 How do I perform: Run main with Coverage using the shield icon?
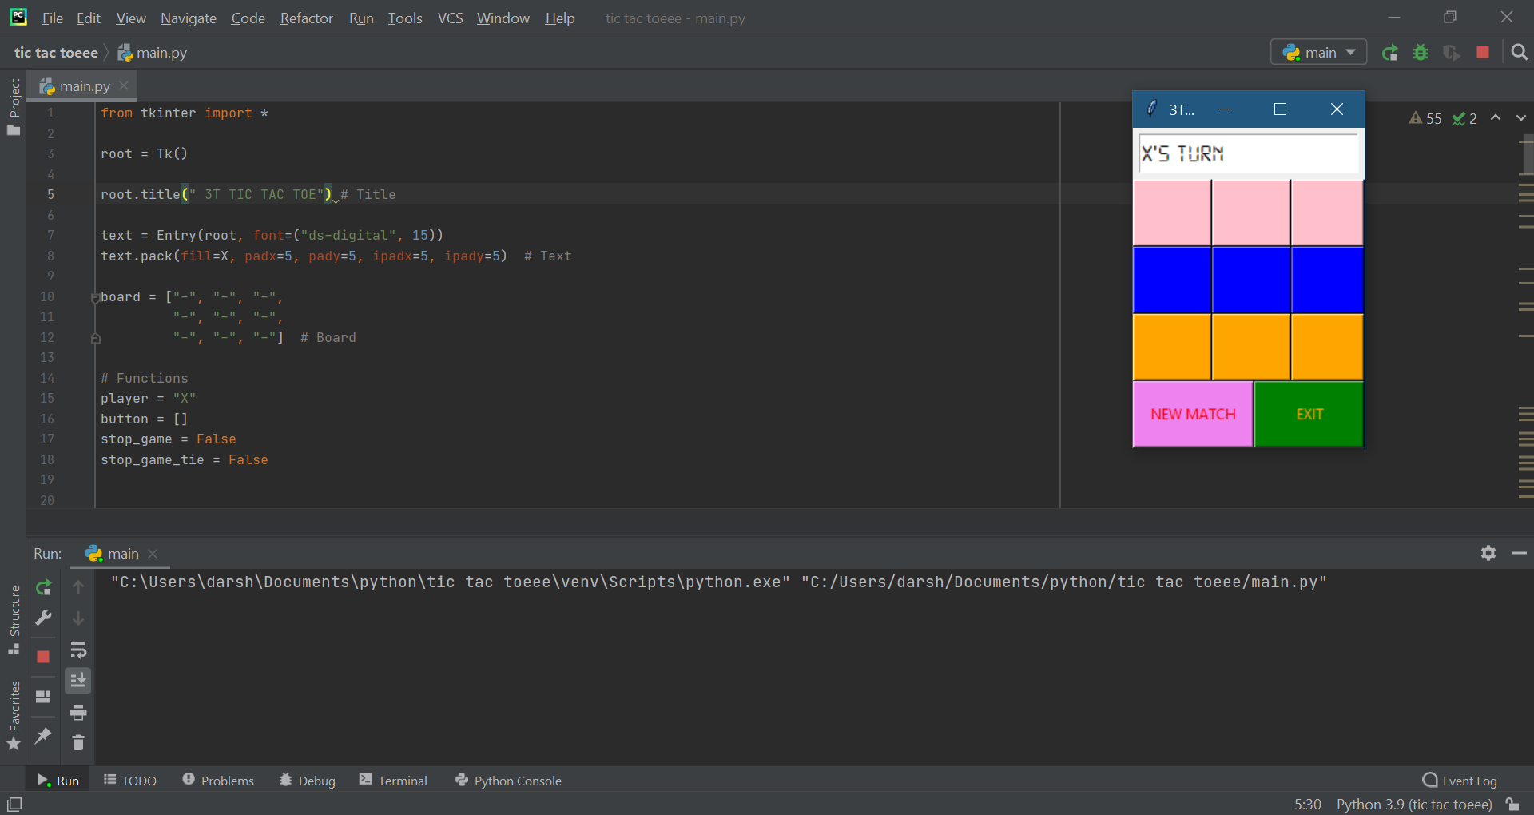[1452, 52]
